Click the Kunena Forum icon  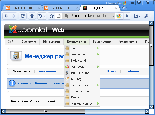click(x=67, y=73)
